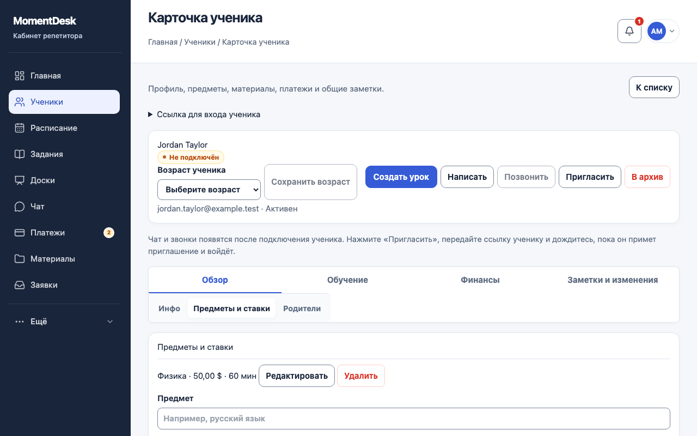The image size is (697, 436).
Task: Open the Заметки и изменения tab
Action: [613, 280]
